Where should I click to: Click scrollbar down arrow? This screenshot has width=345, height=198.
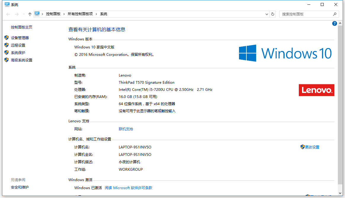click(340, 193)
